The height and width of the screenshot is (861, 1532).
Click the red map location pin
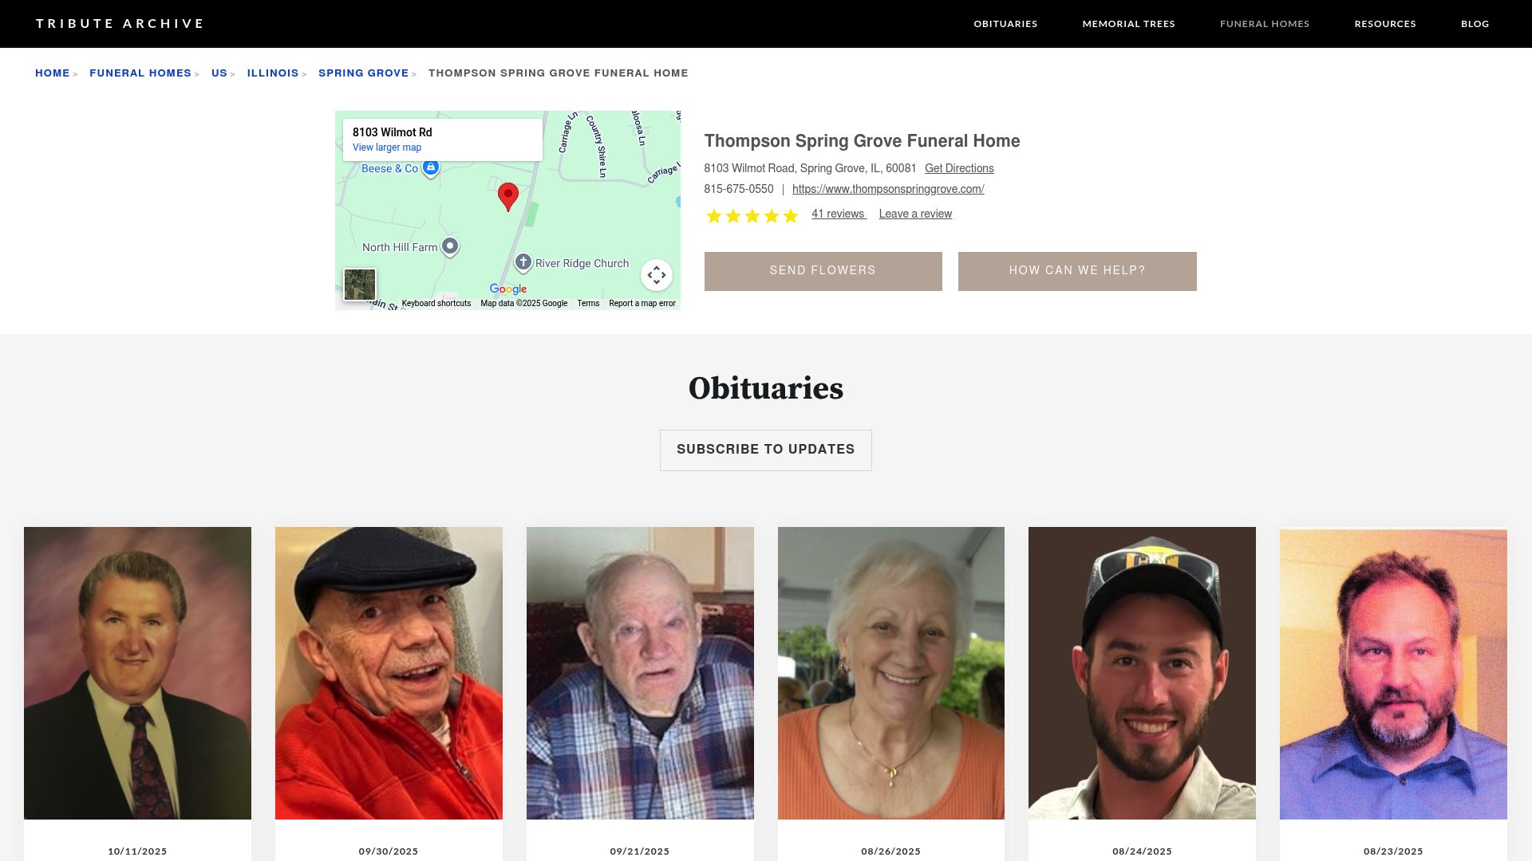[x=508, y=196]
